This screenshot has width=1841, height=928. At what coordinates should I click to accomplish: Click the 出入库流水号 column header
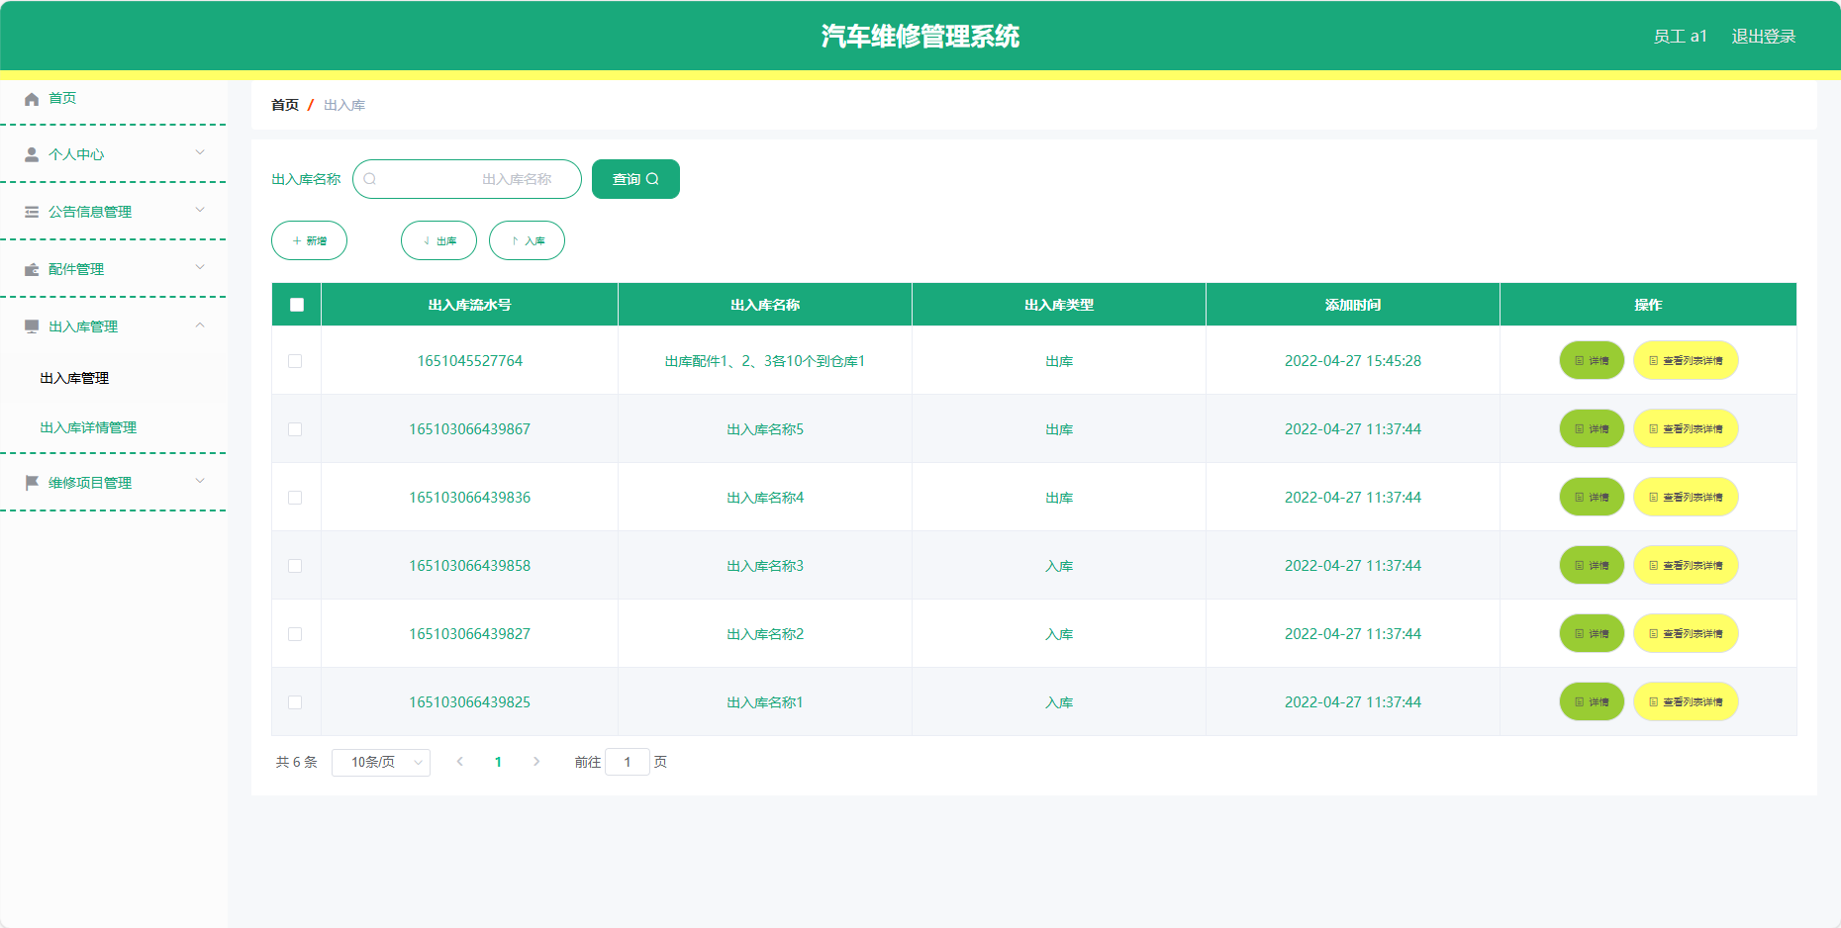(469, 305)
